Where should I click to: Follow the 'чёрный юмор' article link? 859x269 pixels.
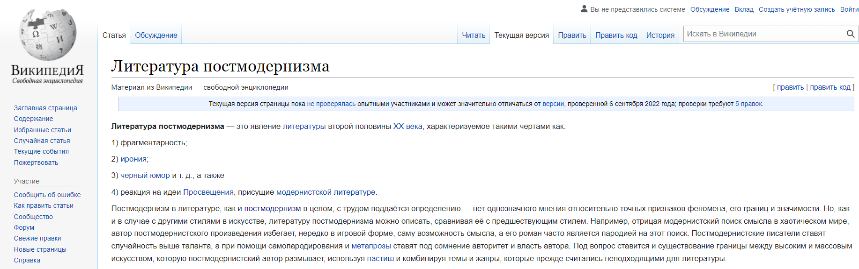click(145, 176)
